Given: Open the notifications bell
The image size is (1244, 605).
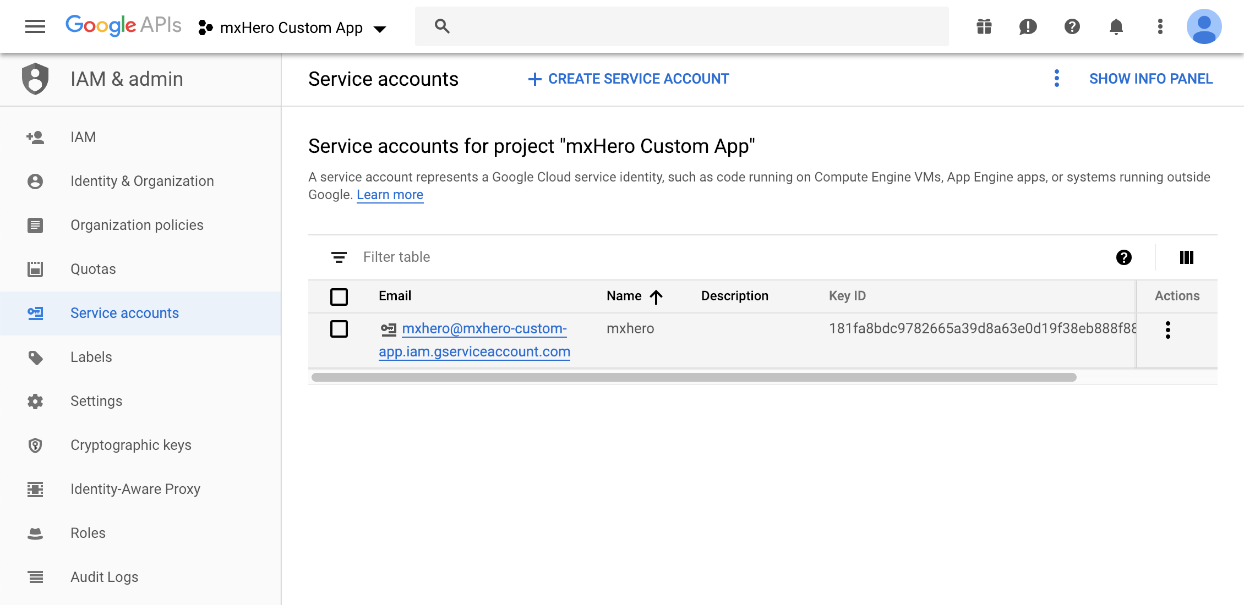Looking at the screenshot, I should (x=1116, y=26).
